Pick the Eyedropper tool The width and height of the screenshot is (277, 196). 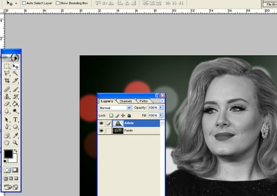pyautogui.click(x=16, y=135)
